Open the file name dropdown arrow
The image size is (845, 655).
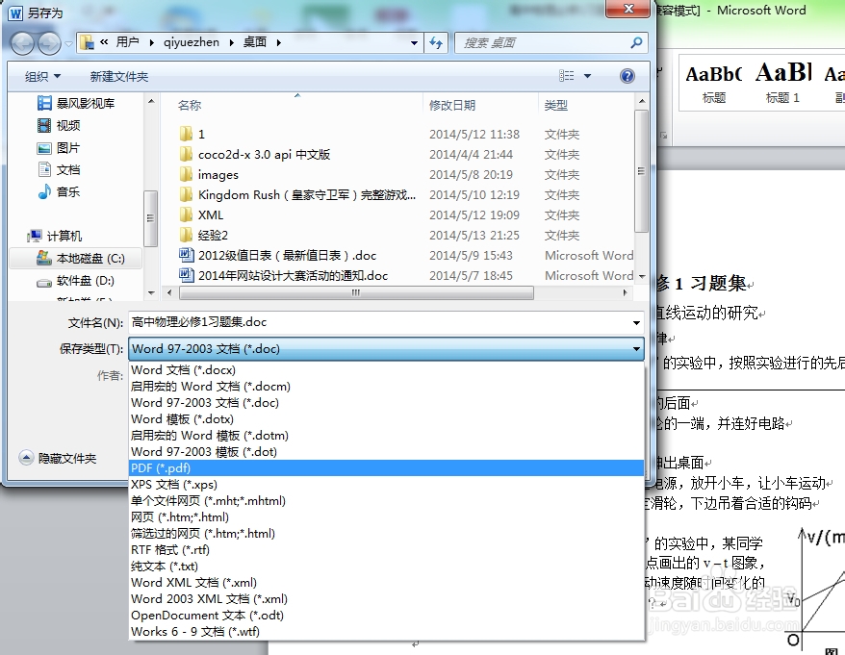point(634,322)
